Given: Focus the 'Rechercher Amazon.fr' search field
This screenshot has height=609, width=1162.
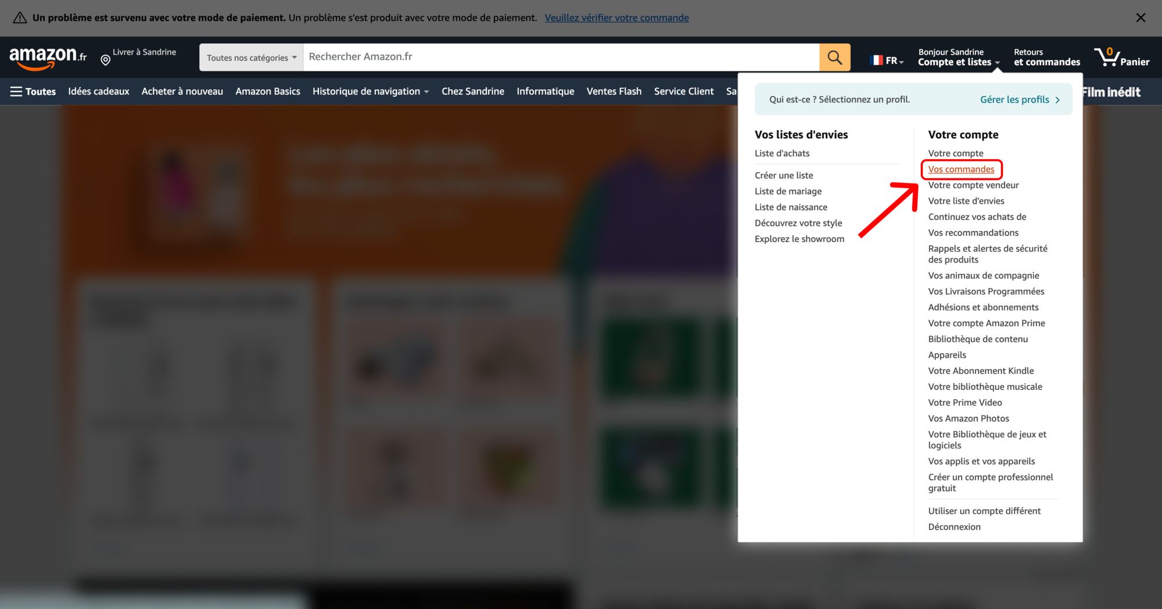Looking at the screenshot, I should (x=561, y=57).
